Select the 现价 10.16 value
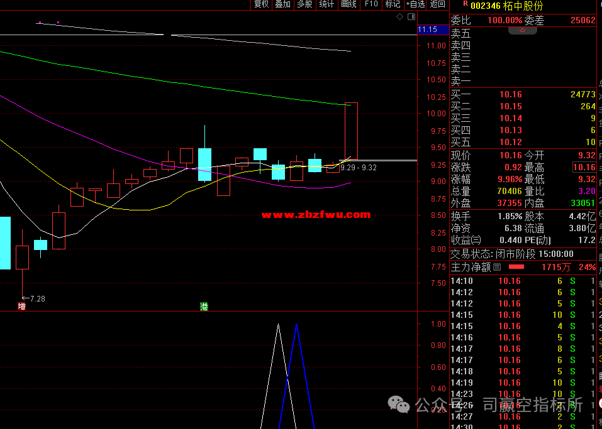This screenshot has width=602, height=429. (x=511, y=155)
